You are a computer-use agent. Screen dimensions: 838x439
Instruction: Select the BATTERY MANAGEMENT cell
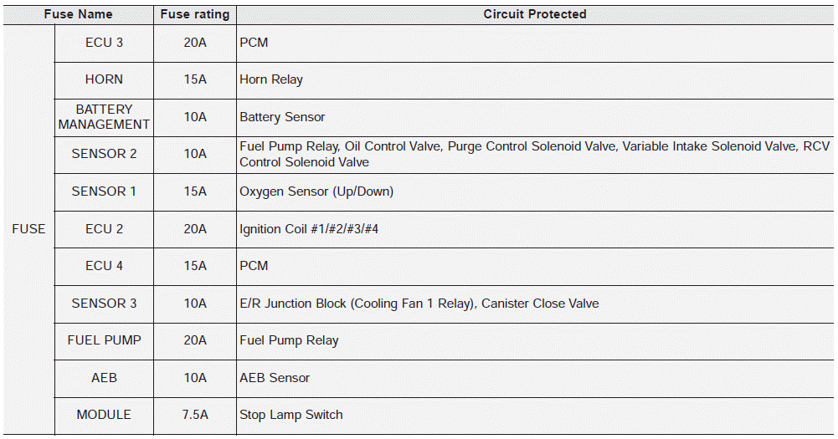[104, 117]
